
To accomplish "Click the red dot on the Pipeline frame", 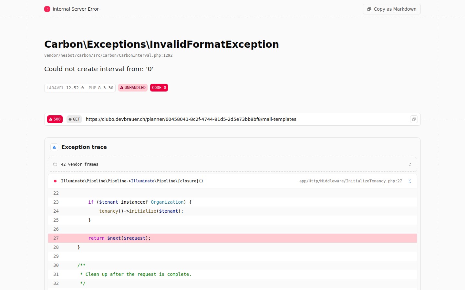I will (55, 181).
